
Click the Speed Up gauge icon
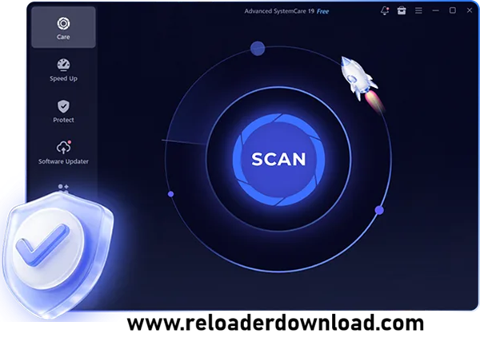[63, 65]
